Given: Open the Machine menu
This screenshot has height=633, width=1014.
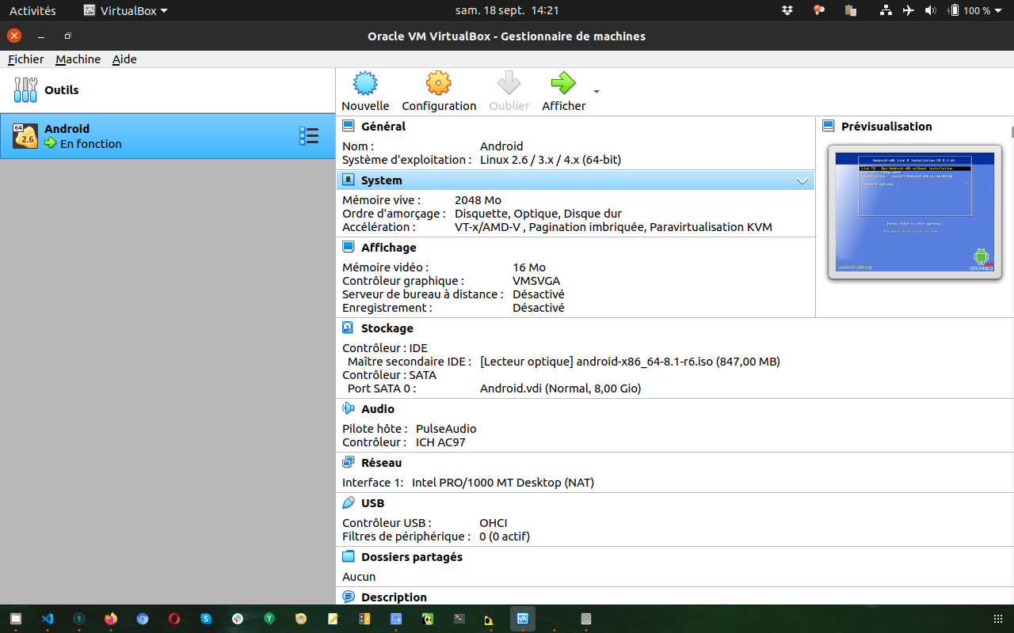Looking at the screenshot, I should pyautogui.click(x=78, y=59).
